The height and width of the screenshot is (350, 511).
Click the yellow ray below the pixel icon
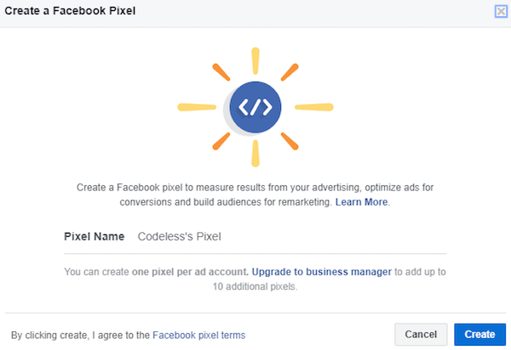pyautogui.click(x=255, y=154)
